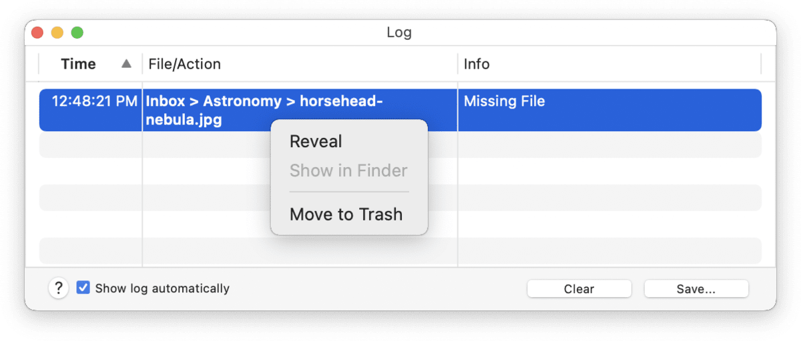Disable the Show log automatically checkbox
Viewport: 801px width, 341px height.
[83, 288]
